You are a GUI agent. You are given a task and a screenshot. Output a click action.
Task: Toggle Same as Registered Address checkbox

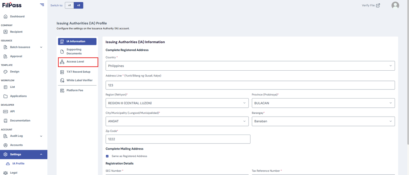107,156
